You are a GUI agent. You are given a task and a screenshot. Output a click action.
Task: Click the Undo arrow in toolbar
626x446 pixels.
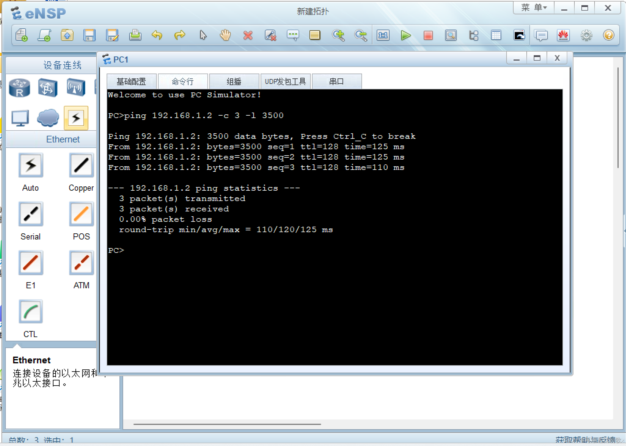[x=157, y=36]
